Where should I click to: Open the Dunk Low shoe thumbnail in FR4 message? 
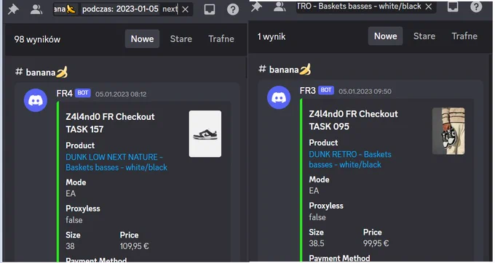[205, 134]
